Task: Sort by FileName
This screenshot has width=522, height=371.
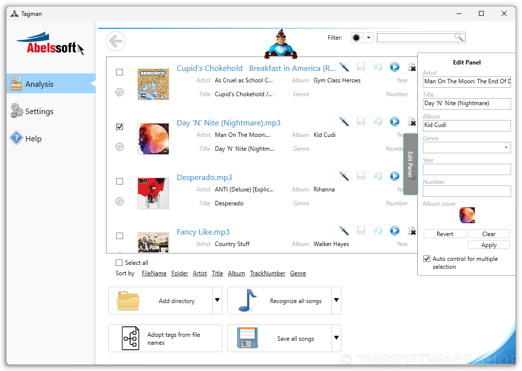Action: tap(154, 273)
